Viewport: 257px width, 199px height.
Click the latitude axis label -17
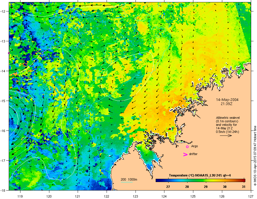point(3,161)
